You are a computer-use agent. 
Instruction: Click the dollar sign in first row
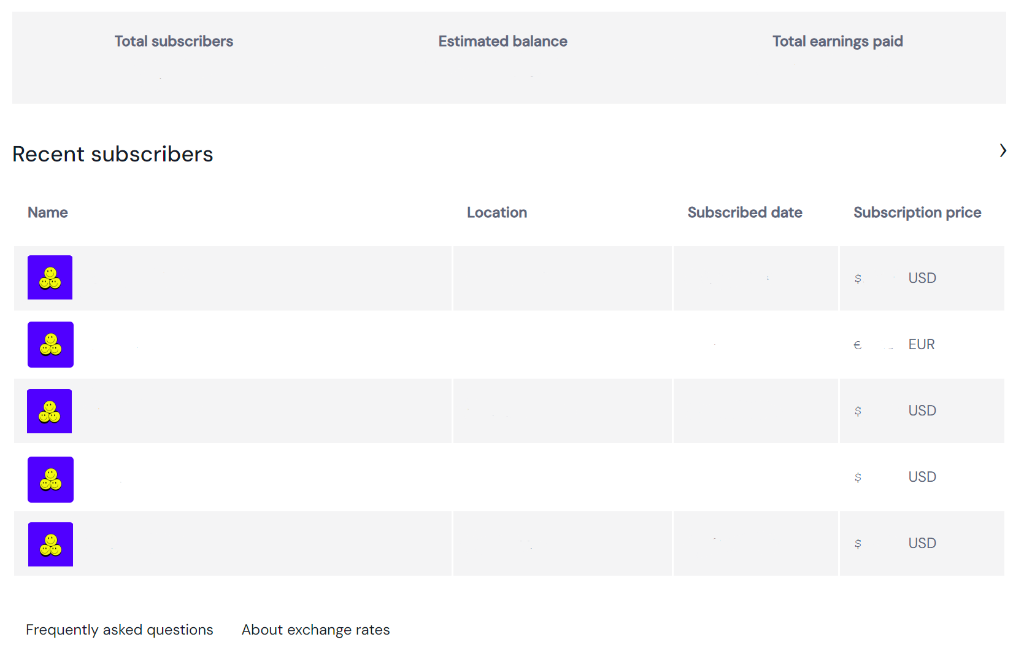(x=858, y=279)
